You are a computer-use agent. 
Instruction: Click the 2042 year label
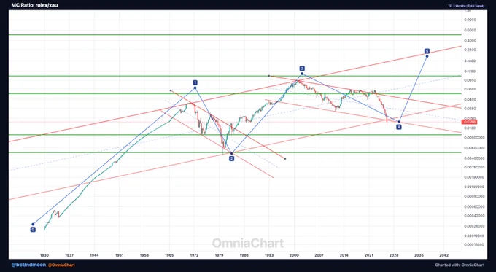pyautogui.click(x=443, y=255)
